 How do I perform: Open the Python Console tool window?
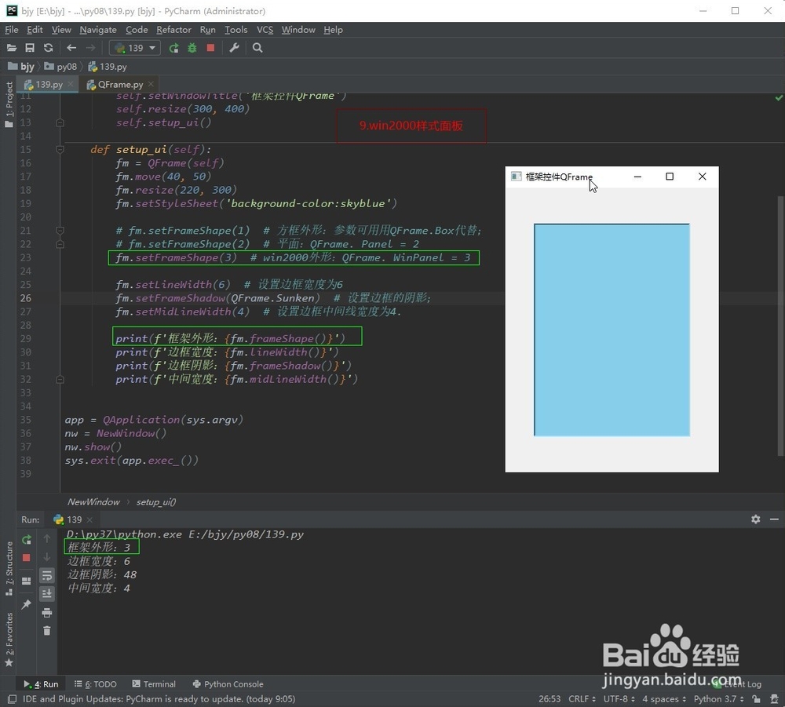click(x=228, y=684)
